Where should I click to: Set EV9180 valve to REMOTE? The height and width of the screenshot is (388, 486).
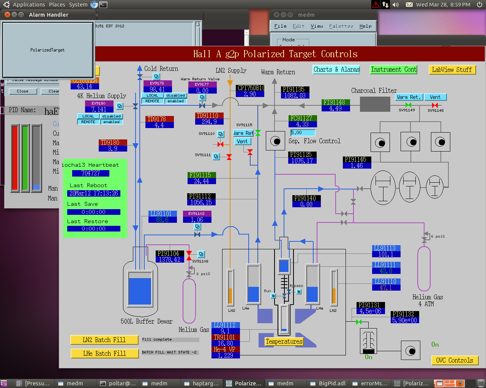88,122
